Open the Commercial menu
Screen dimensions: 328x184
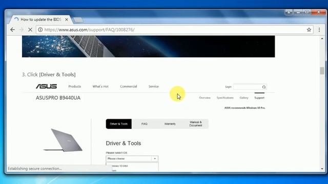tap(129, 86)
